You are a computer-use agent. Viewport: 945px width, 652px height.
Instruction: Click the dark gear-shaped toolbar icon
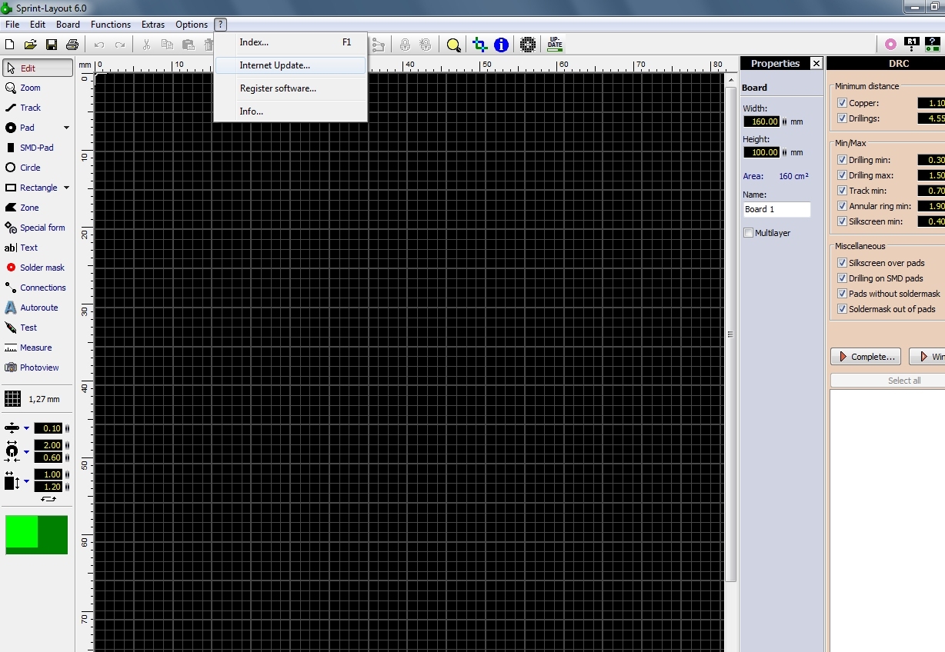[528, 45]
